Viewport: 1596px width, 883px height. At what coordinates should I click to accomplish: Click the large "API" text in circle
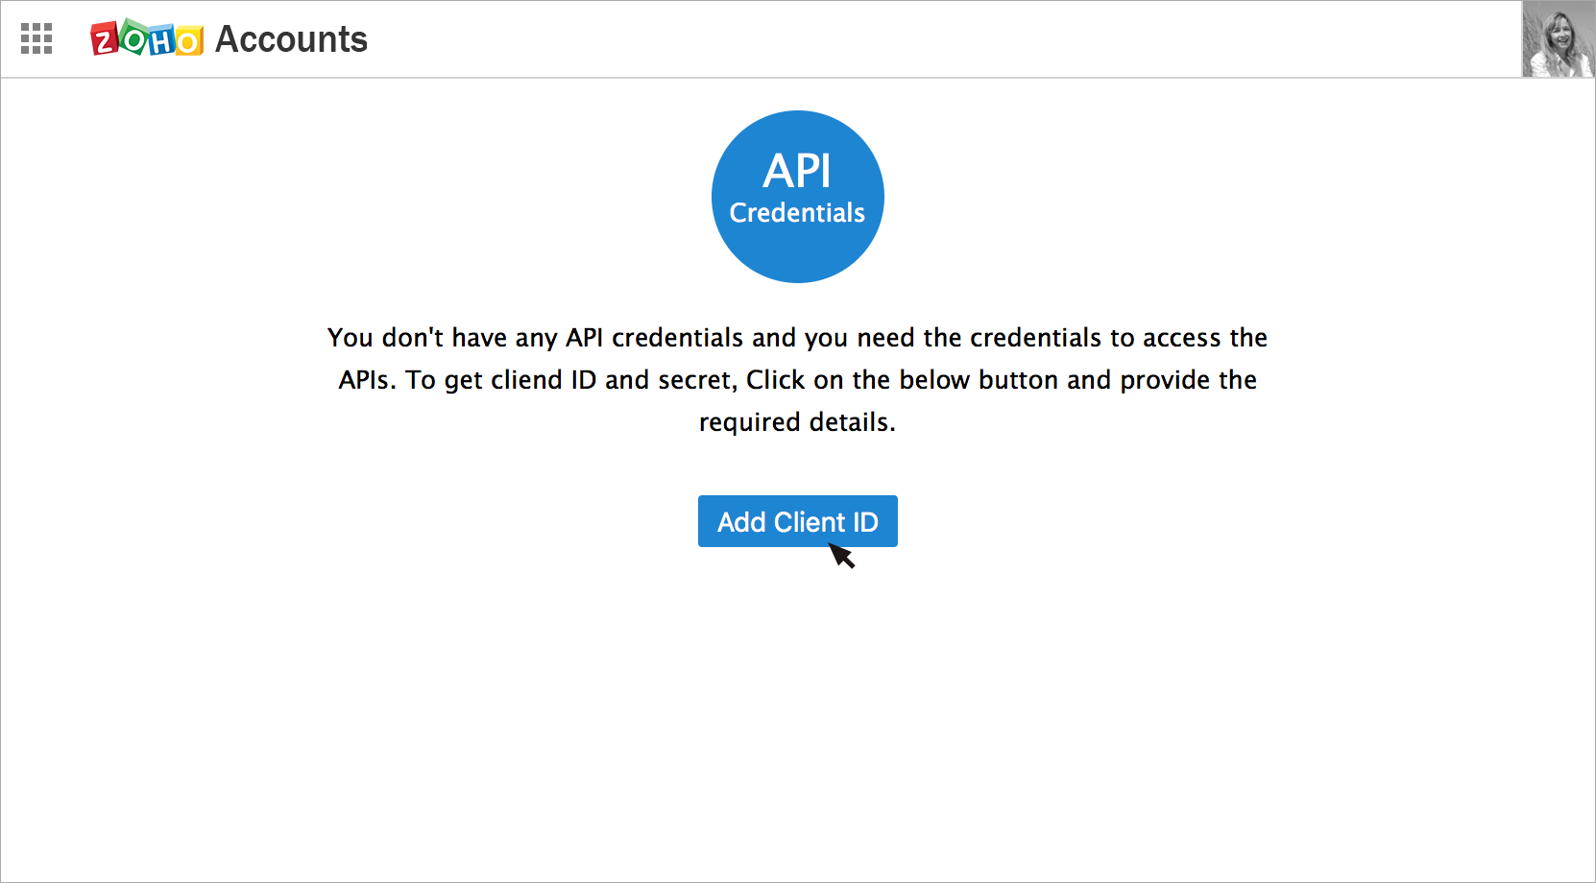click(x=797, y=172)
